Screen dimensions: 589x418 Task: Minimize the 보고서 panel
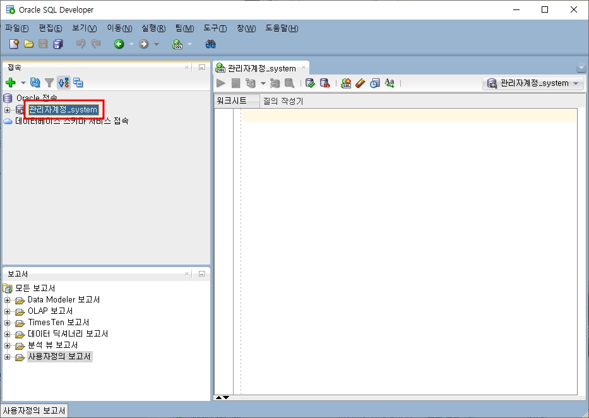tap(202, 274)
